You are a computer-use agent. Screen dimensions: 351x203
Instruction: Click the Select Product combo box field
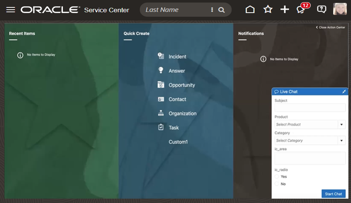coord(310,124)
